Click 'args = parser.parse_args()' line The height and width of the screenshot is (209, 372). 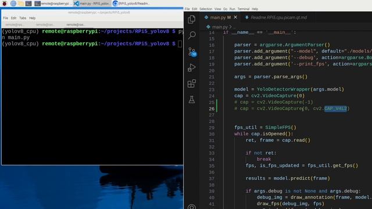point(271,77)
